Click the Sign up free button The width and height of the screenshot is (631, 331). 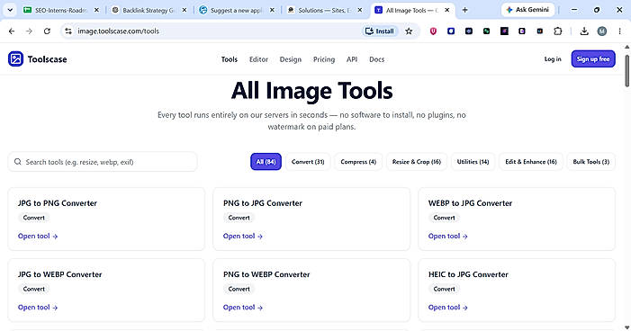coord(593,59)
